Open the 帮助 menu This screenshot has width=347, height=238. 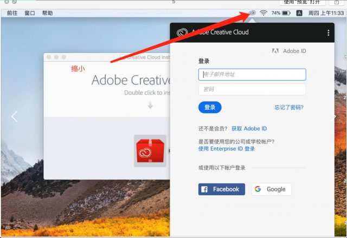tap(47, 13)
